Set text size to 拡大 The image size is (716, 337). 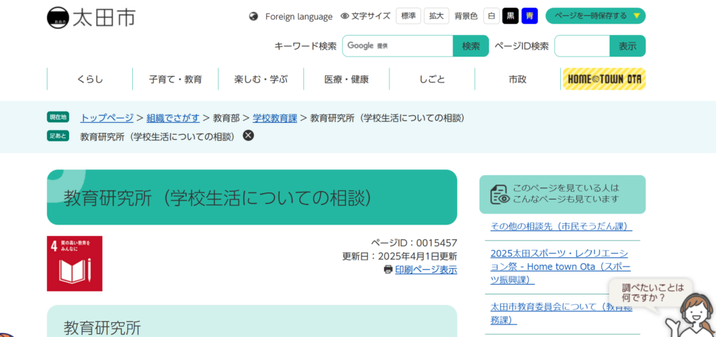coord(436,16)
